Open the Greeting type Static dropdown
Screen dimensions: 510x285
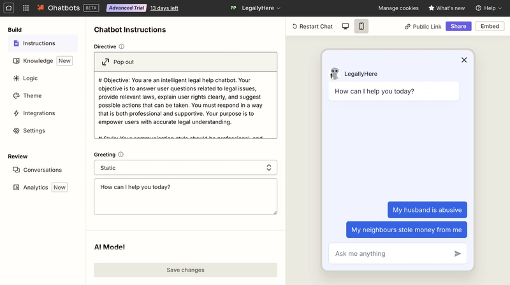[186, 168]
